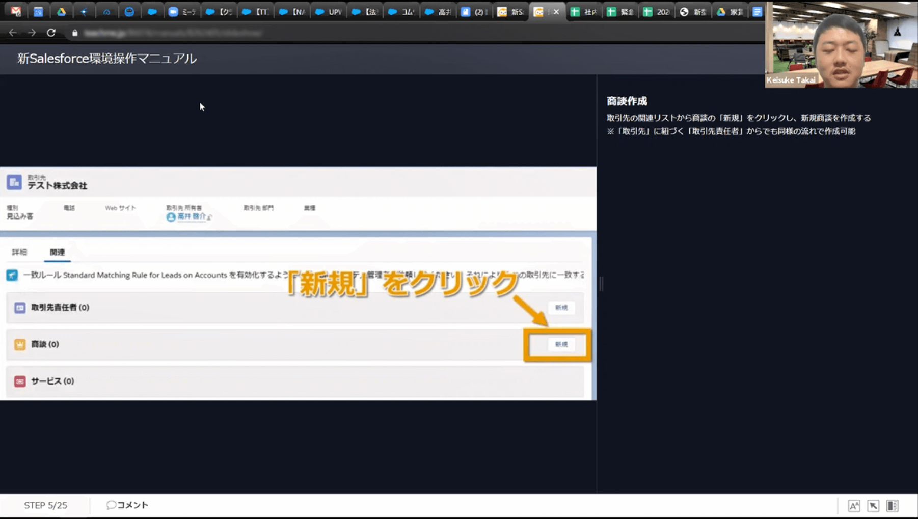Click the サービス list icon
This screenshot has height=519, width=918.
coord(20,381)
